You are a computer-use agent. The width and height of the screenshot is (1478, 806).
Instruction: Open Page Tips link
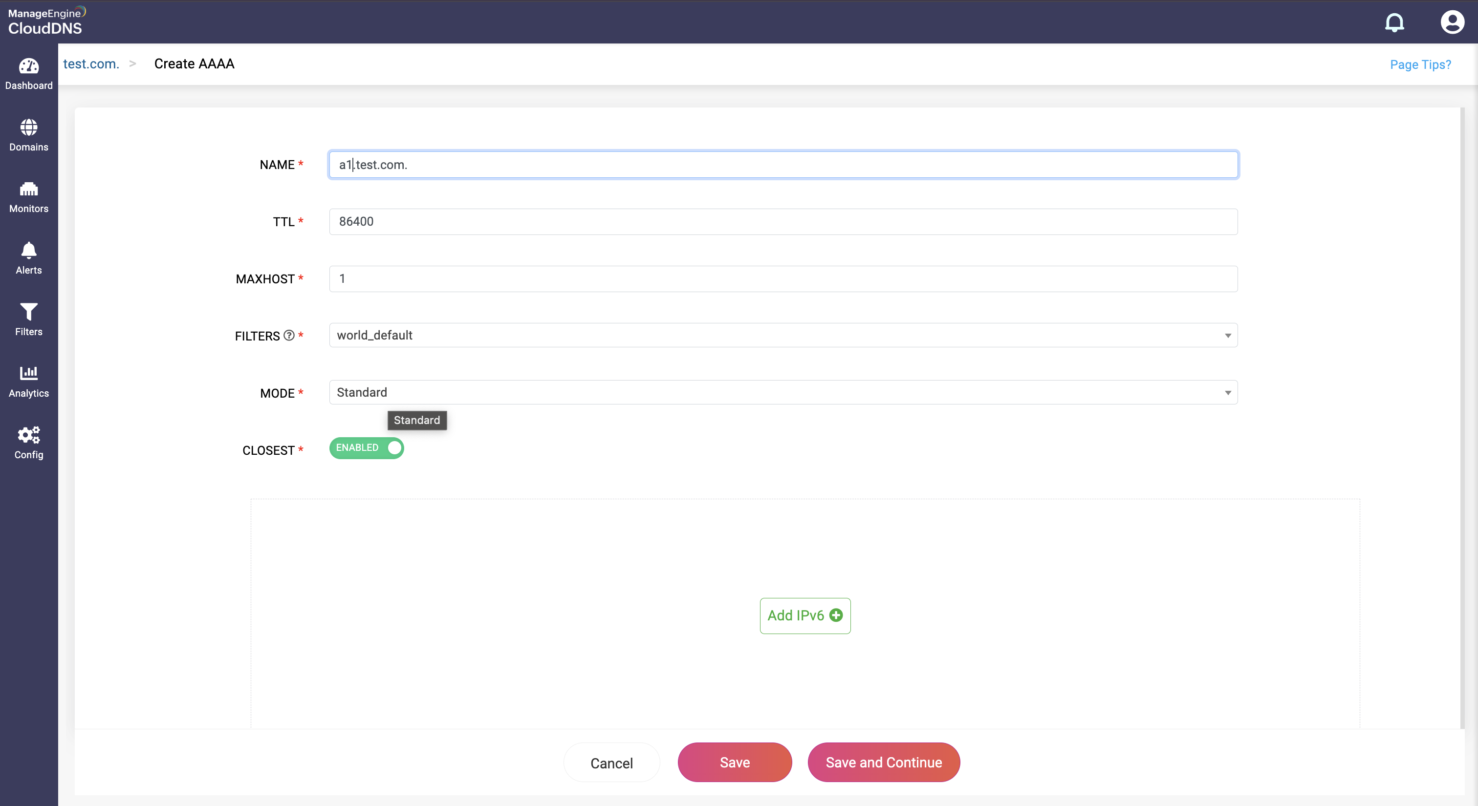pyautogui.click(x=1420, y=65)
